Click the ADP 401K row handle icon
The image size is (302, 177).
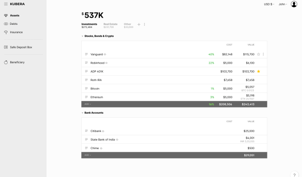coord(86,71)
